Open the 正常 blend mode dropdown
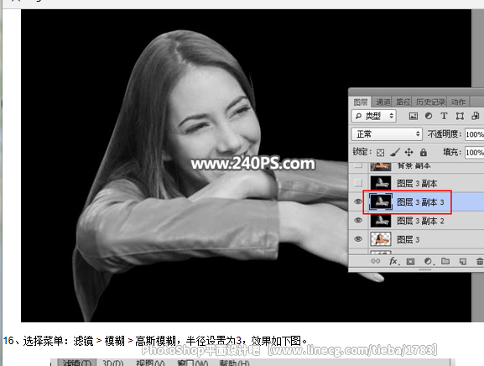 point(387,134)
